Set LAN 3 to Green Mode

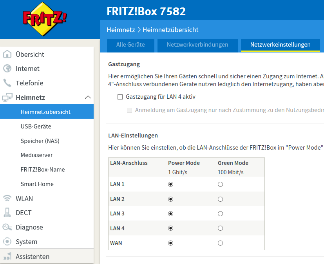pyautogui.click(x=220, y=213)
